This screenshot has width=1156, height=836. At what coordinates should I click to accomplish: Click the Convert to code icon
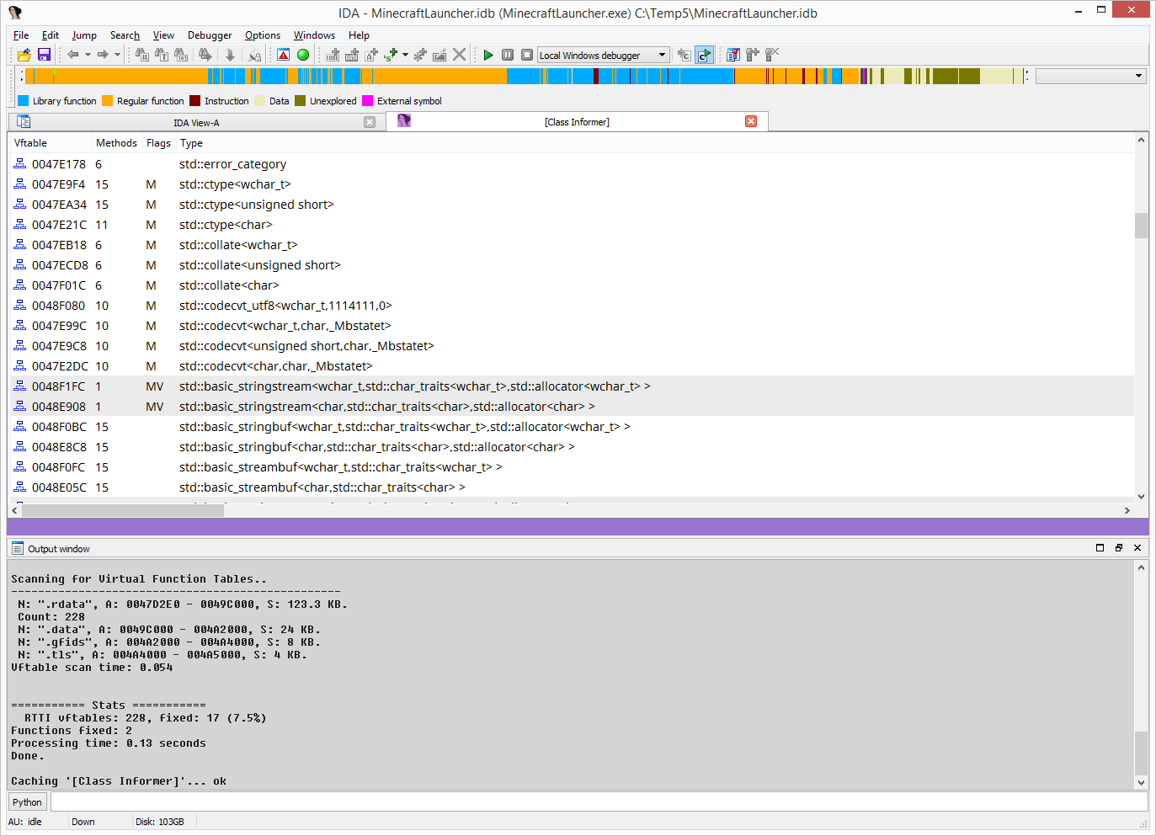coord(333,55)
